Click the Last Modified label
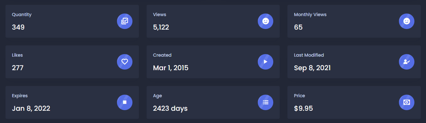 [x=309, y=55]
